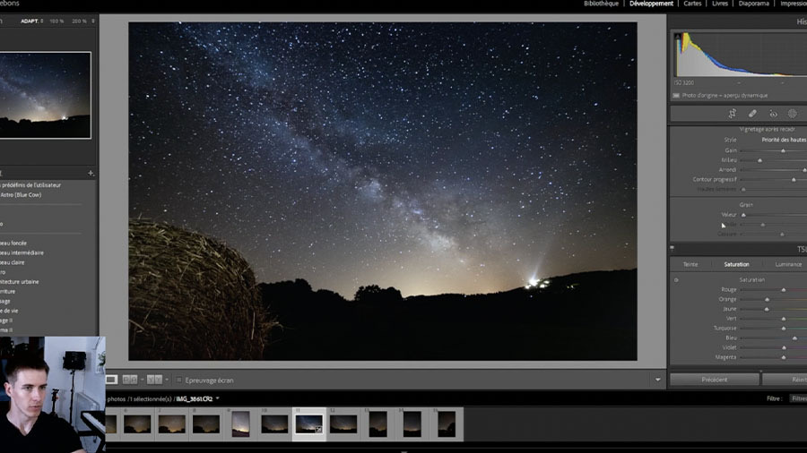Select the preset ending in 'intermédiaire'
The image size is (807, 453).
click(x=22, y=252)
